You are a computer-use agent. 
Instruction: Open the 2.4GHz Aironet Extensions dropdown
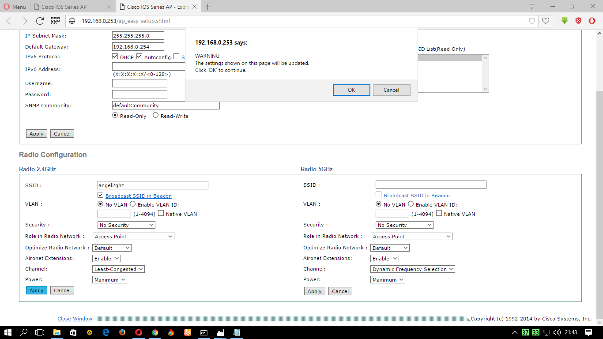point(106,259)
